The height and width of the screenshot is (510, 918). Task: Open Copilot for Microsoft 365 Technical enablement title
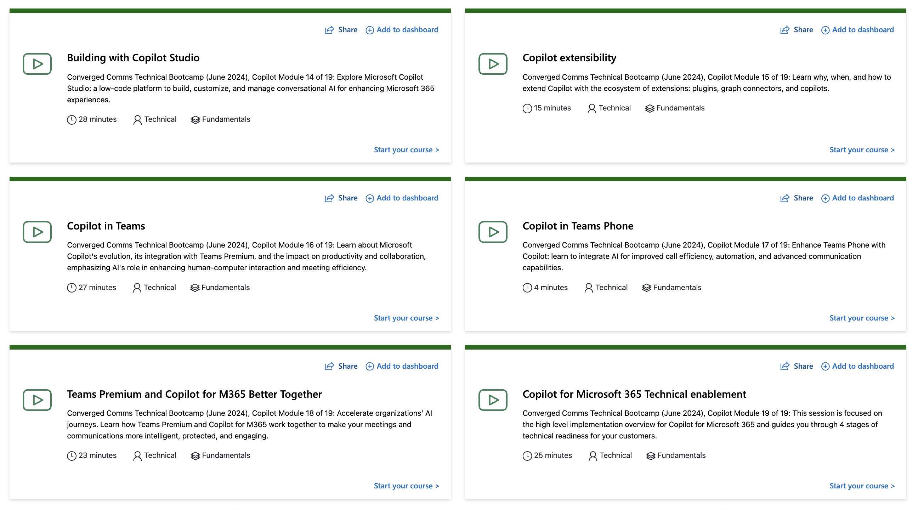coord(634,394)
